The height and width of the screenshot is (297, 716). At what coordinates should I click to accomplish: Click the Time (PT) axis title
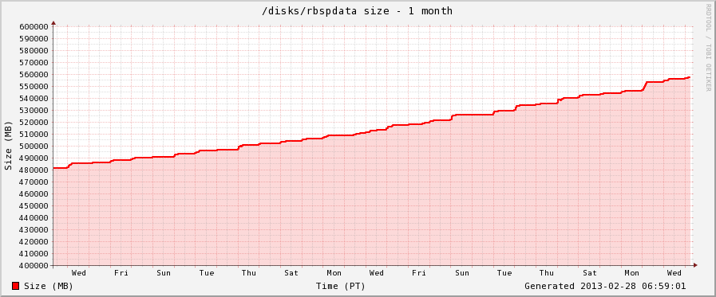(x=341, y=286)
